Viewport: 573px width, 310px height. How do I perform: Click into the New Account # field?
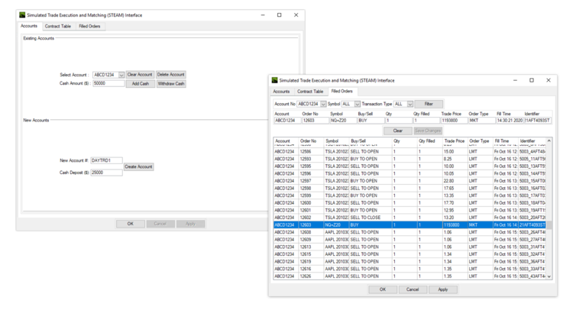[x=106, y=160]
